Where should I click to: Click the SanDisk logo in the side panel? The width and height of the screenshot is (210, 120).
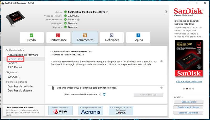pyautogui.click(x=188, y=12)
